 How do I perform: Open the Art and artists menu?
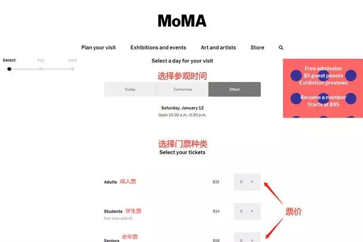coord(218,48)
